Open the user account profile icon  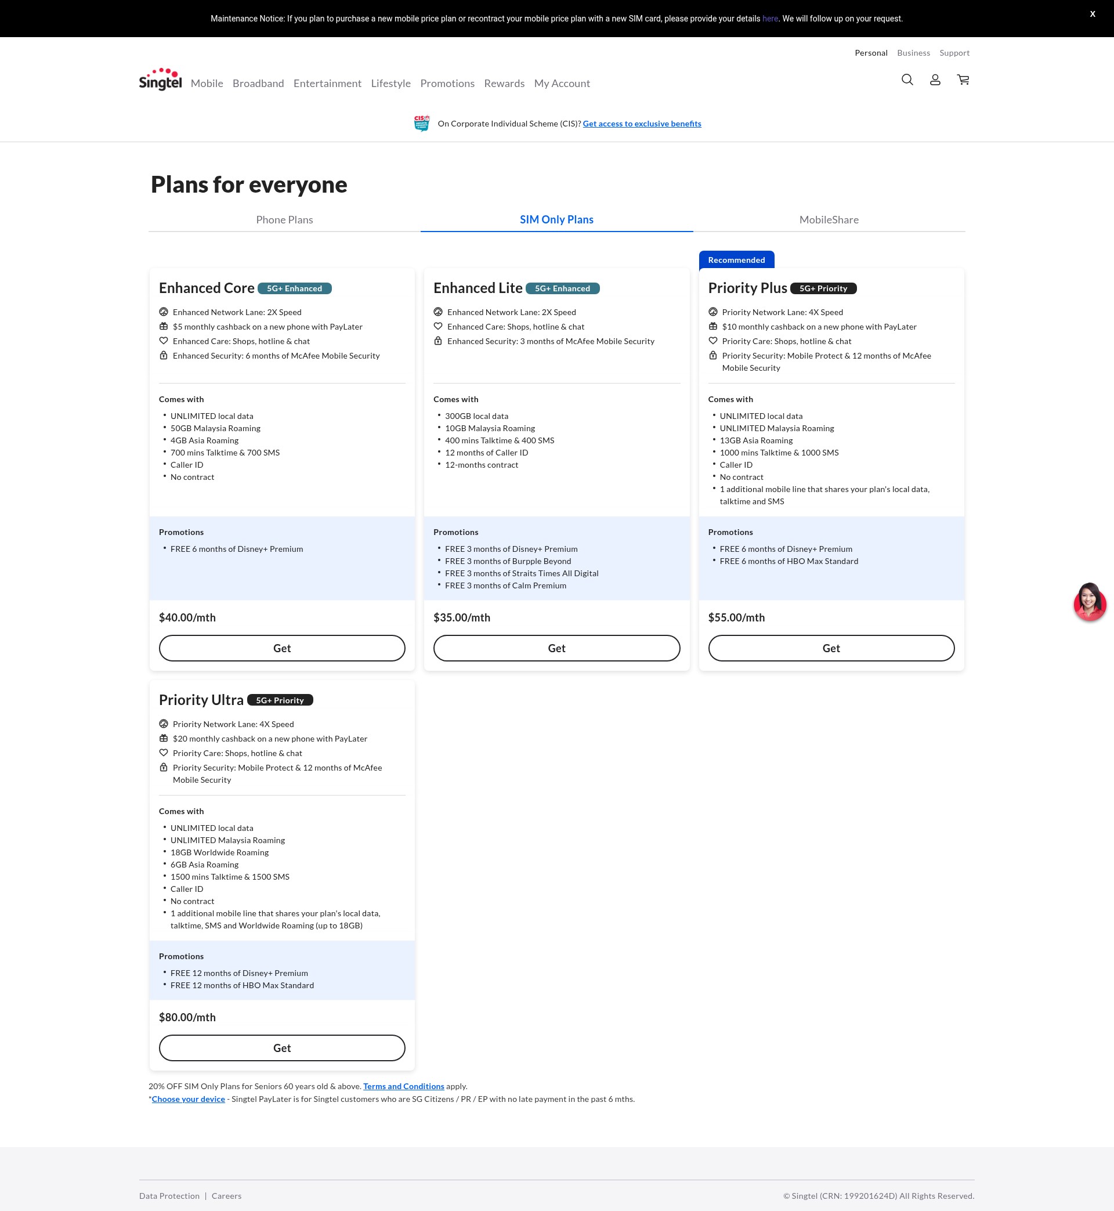coord(935,79)
